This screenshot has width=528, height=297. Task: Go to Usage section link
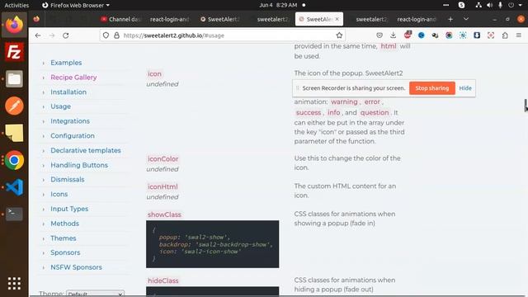[x=60, y=106]
